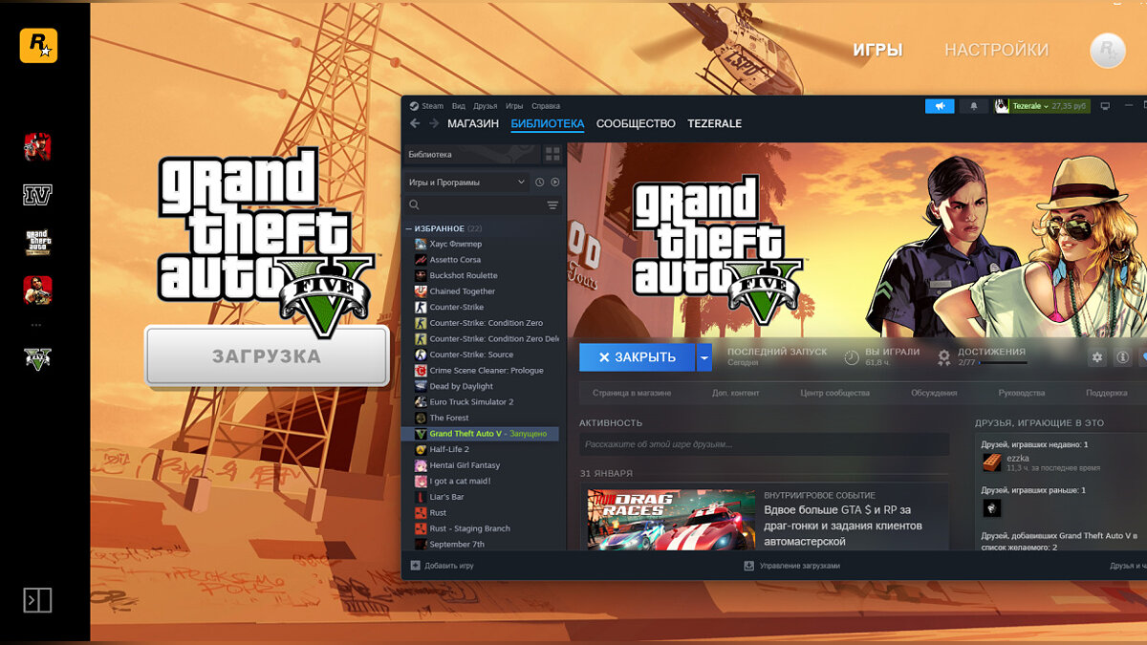The height and width of the screenshot is (645, 1147).
Task: Open the Игры и Программы dropdown
Action: point(466,183)
